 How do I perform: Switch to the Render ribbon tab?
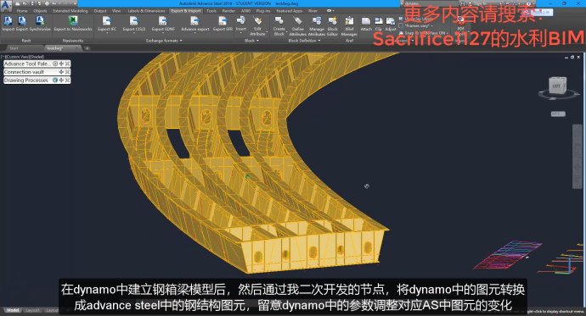(x=228, y=11)
